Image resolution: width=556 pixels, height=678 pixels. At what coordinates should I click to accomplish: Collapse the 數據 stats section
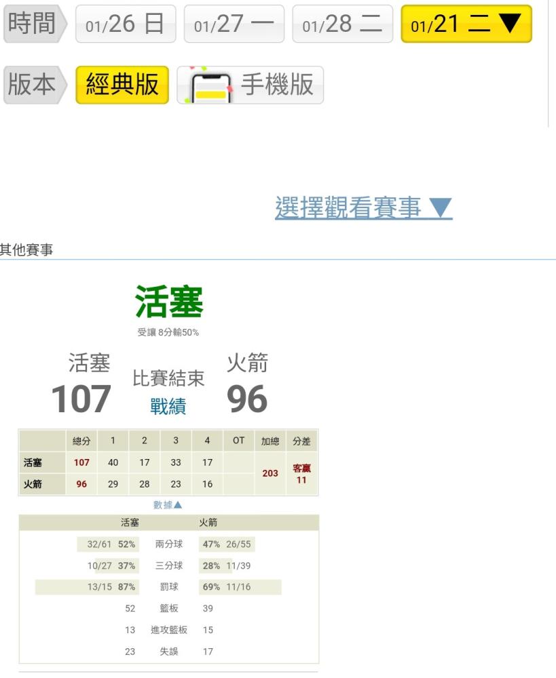click(x=168, y=504)
